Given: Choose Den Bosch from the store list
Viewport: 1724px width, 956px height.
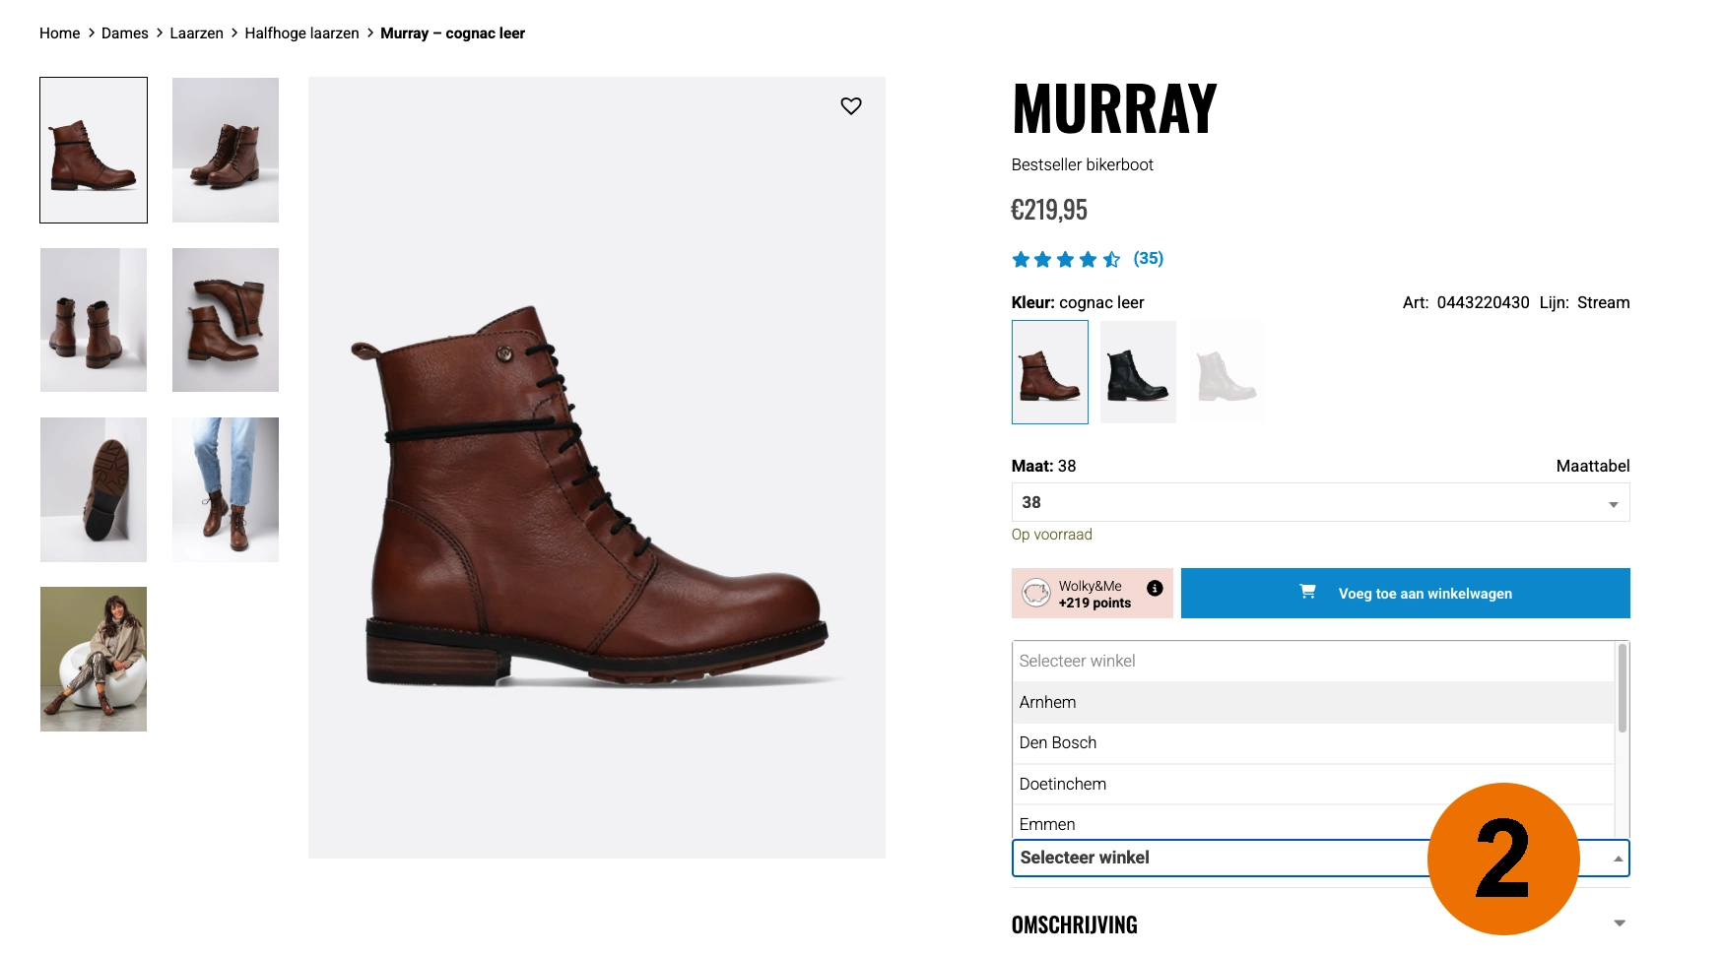Looking at the screenshot, I should tap(1313, 742).
